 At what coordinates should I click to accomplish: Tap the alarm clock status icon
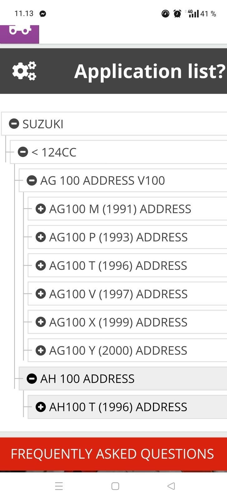tap(177, 14)
